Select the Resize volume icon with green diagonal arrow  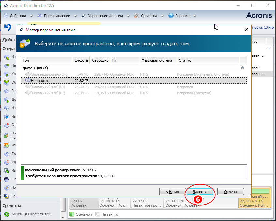7,57
